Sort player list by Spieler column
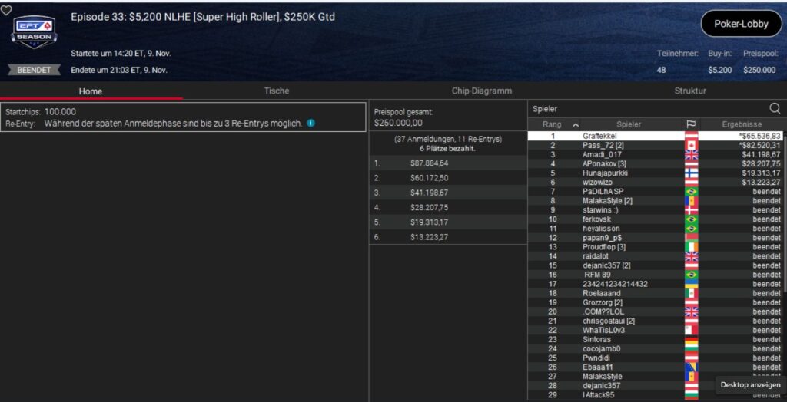787x402 pixels. (x=628, y=124)
